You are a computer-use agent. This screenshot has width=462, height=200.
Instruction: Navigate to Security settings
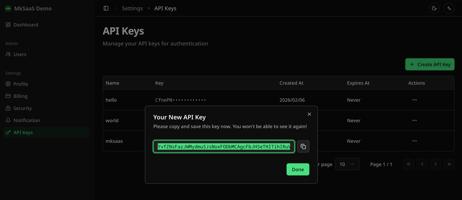coord(22,108)
